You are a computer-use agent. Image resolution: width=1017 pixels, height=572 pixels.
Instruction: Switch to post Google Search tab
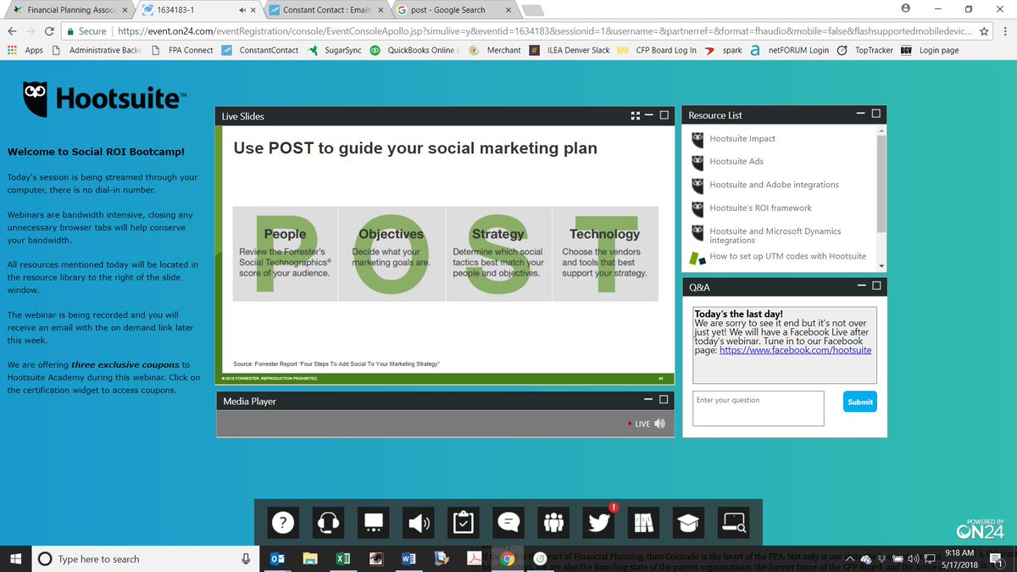click(453, 10)
